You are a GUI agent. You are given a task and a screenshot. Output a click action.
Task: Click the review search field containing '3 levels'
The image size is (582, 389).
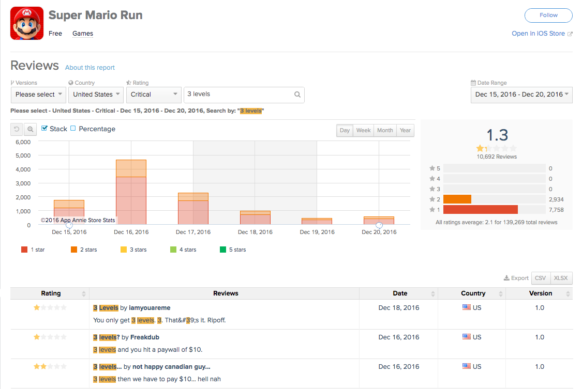point(244,95)
